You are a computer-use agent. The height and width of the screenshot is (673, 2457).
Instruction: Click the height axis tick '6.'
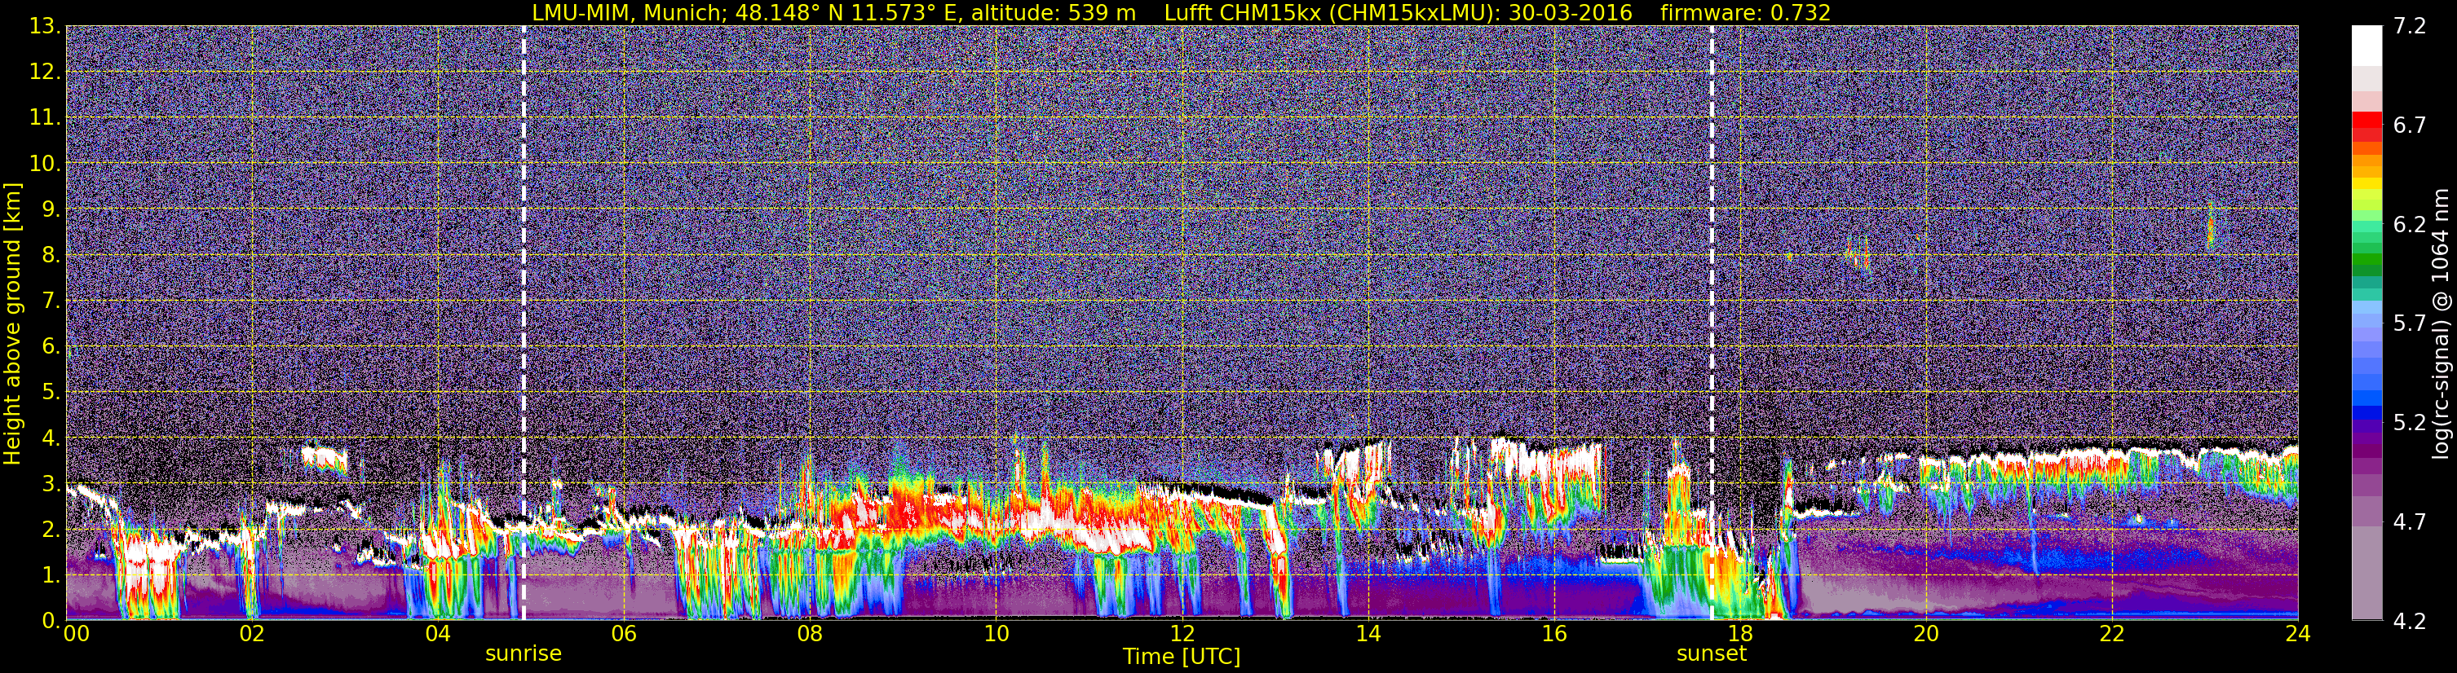(51, 347)
